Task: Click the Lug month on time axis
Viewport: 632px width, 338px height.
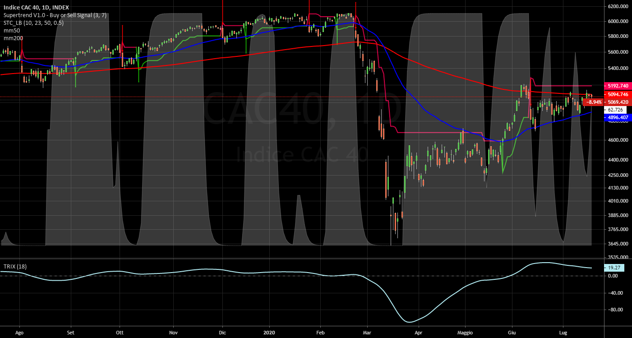Action: 563,333
